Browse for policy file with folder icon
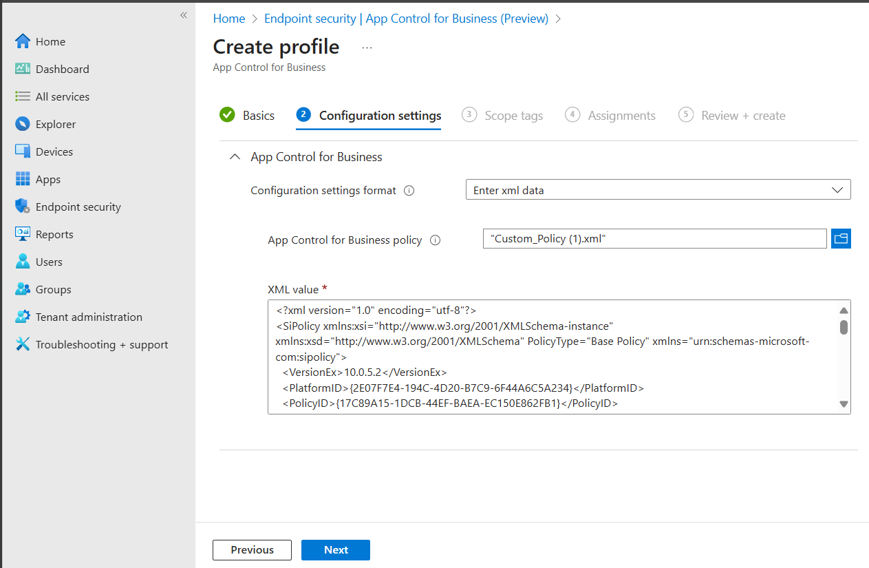The width and height of the screenshot is (869, 568). click(x=841, y=239)
